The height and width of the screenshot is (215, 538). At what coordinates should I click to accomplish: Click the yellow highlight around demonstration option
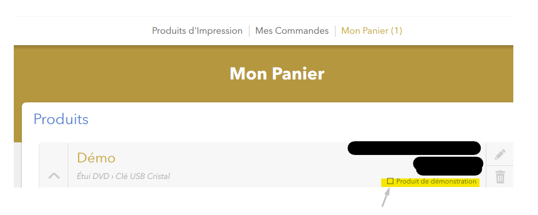[x=430, y=182]
